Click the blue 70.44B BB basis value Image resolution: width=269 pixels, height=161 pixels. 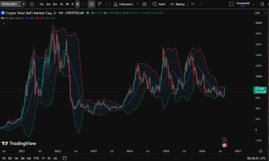(x=30, y=18)
